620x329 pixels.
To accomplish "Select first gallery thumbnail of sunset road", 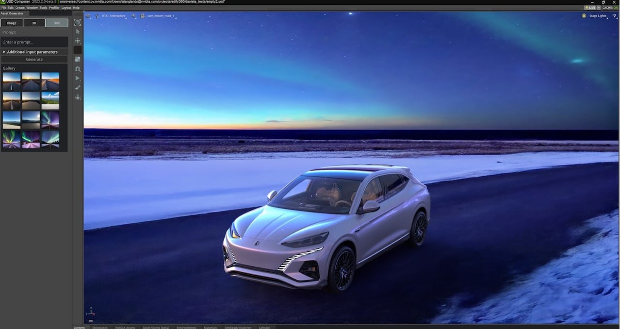I will tap(12, 82).
